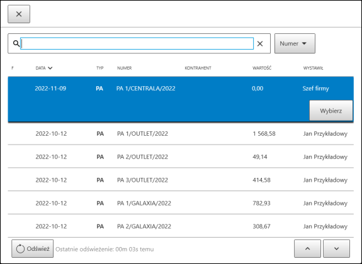Select row PA 3/OUTLET/2022
Viewport: 362px width, 264px height.
181,180
